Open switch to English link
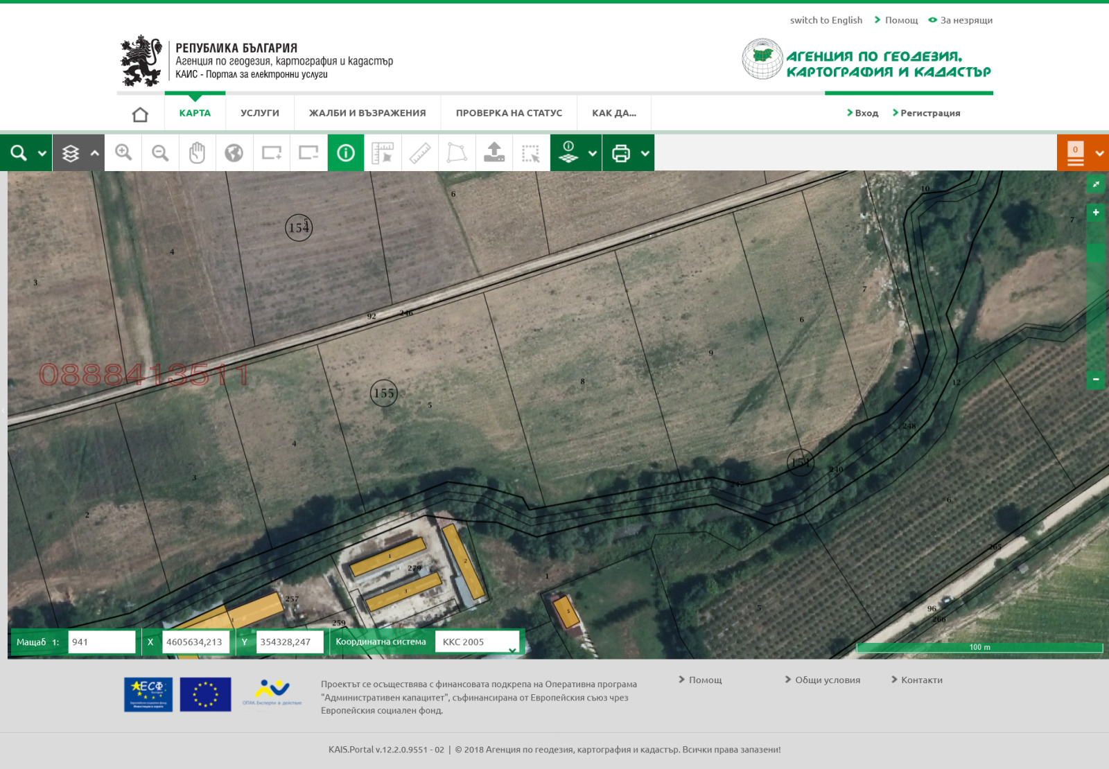 pos(826,20)
